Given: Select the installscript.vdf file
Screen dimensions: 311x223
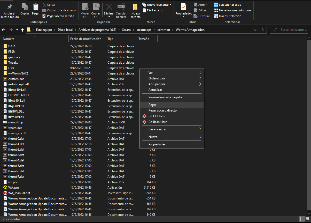Looking at the screenshot, I should [x=19, y=84].
